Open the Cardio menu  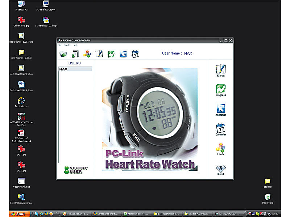67,45
